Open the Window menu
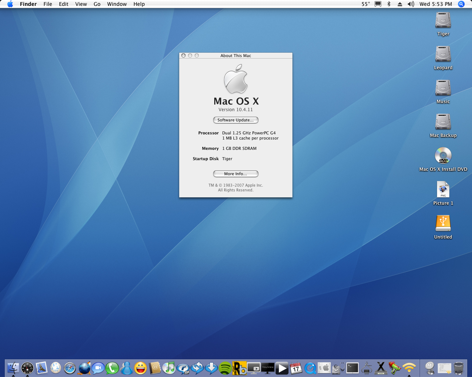Image resolution: width=472 pixels, height=377 pixels. 117,4
